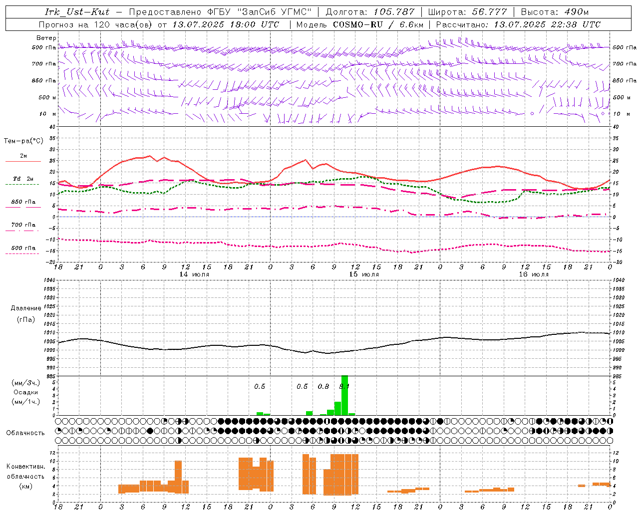This screenshot has height=511, width=639.
Task: Click the Облачность cloud cover label
Action: [x=25, y=433]
